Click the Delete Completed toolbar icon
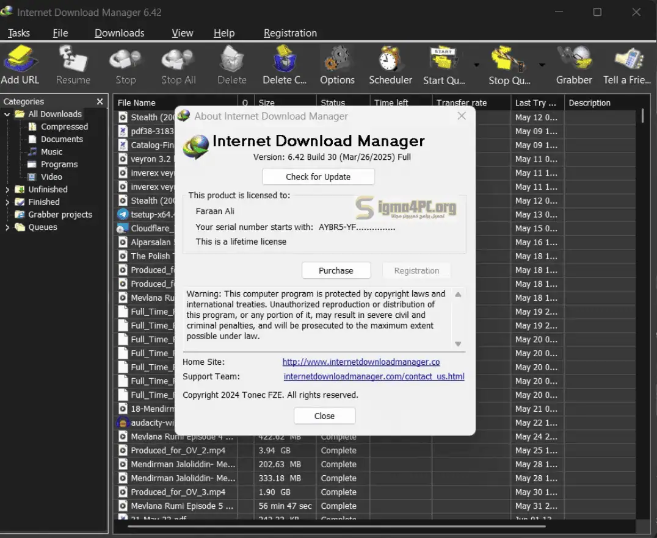 pyautogui.click(x=284, y=61)
